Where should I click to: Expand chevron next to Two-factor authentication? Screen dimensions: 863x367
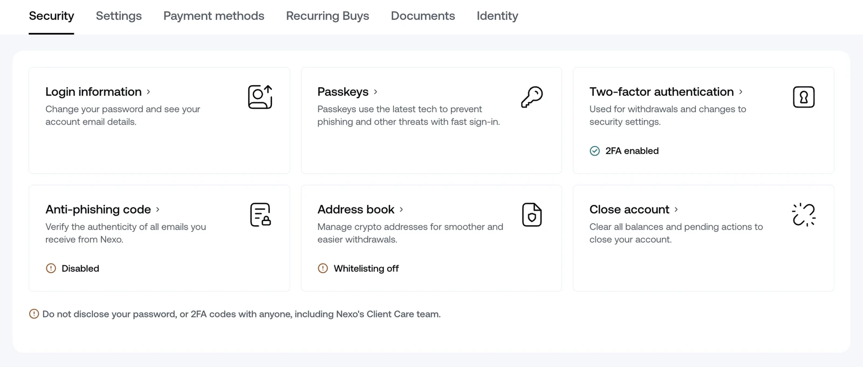click(x=741, y=92)
